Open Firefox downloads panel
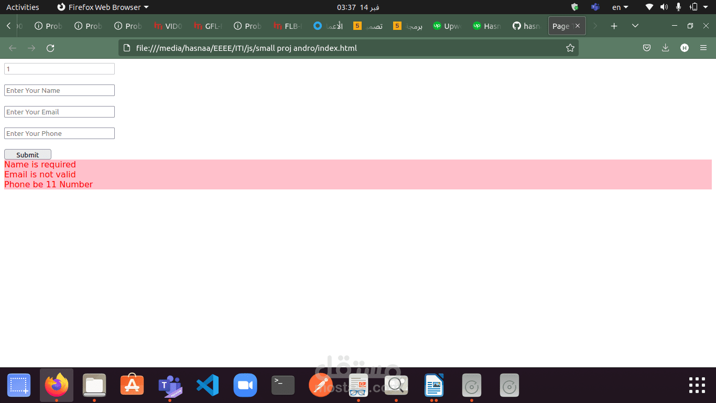Image resolution: width=716 pixels, height=403 pixels. coord(666,48)
